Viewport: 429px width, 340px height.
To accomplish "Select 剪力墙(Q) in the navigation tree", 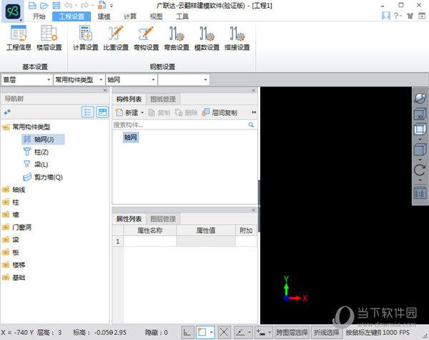I will tap(43, 177).
